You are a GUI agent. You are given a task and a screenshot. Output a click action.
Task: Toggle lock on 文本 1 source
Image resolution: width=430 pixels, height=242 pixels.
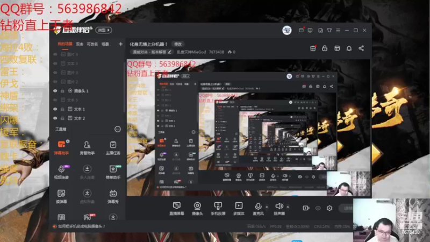(x=62, y=109)
